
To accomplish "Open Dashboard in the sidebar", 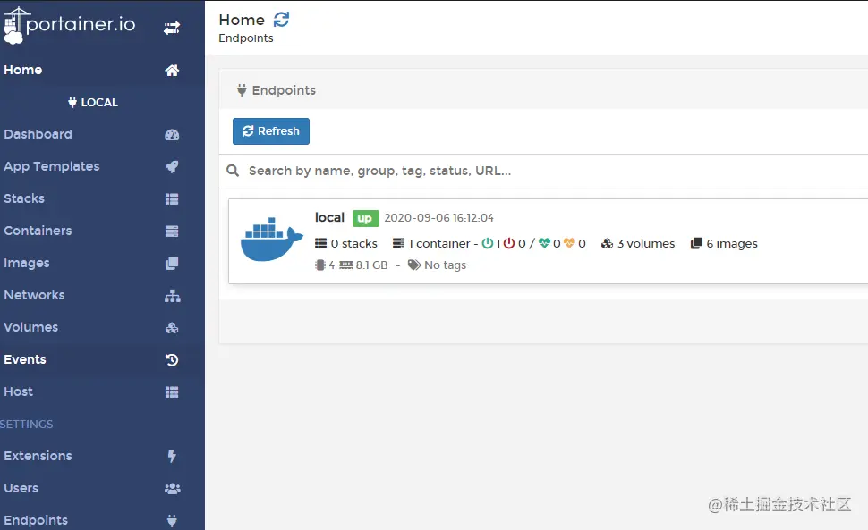I will tap(38, 134).
